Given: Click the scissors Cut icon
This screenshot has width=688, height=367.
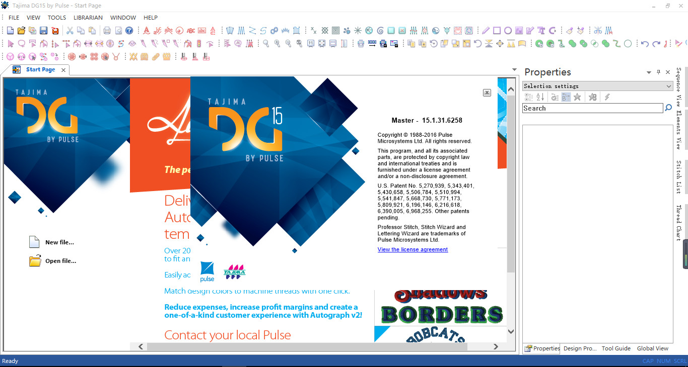Looking at the screenshot, I should pyautogui.click(x=70, y=31).
